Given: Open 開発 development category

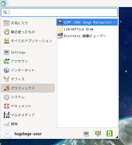Looking at the screenshot, I should (x=28, y=124).
